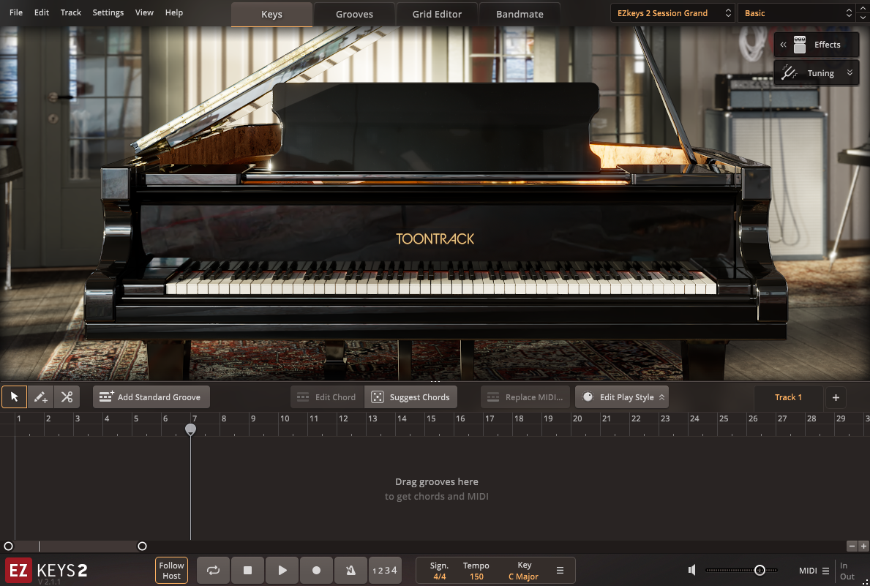Screen dimensions: 870x586
Task: Open the song settings hamburger menu
Action: pos(560,571)
